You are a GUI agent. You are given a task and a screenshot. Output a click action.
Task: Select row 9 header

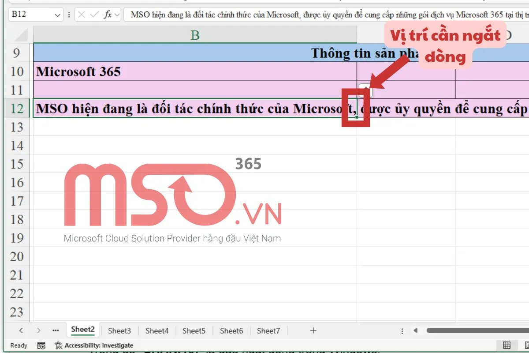pos(17,53)
